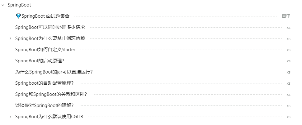
Task: Click the diamond icon beside 面试题集合
Action: [x=18, y=16]
